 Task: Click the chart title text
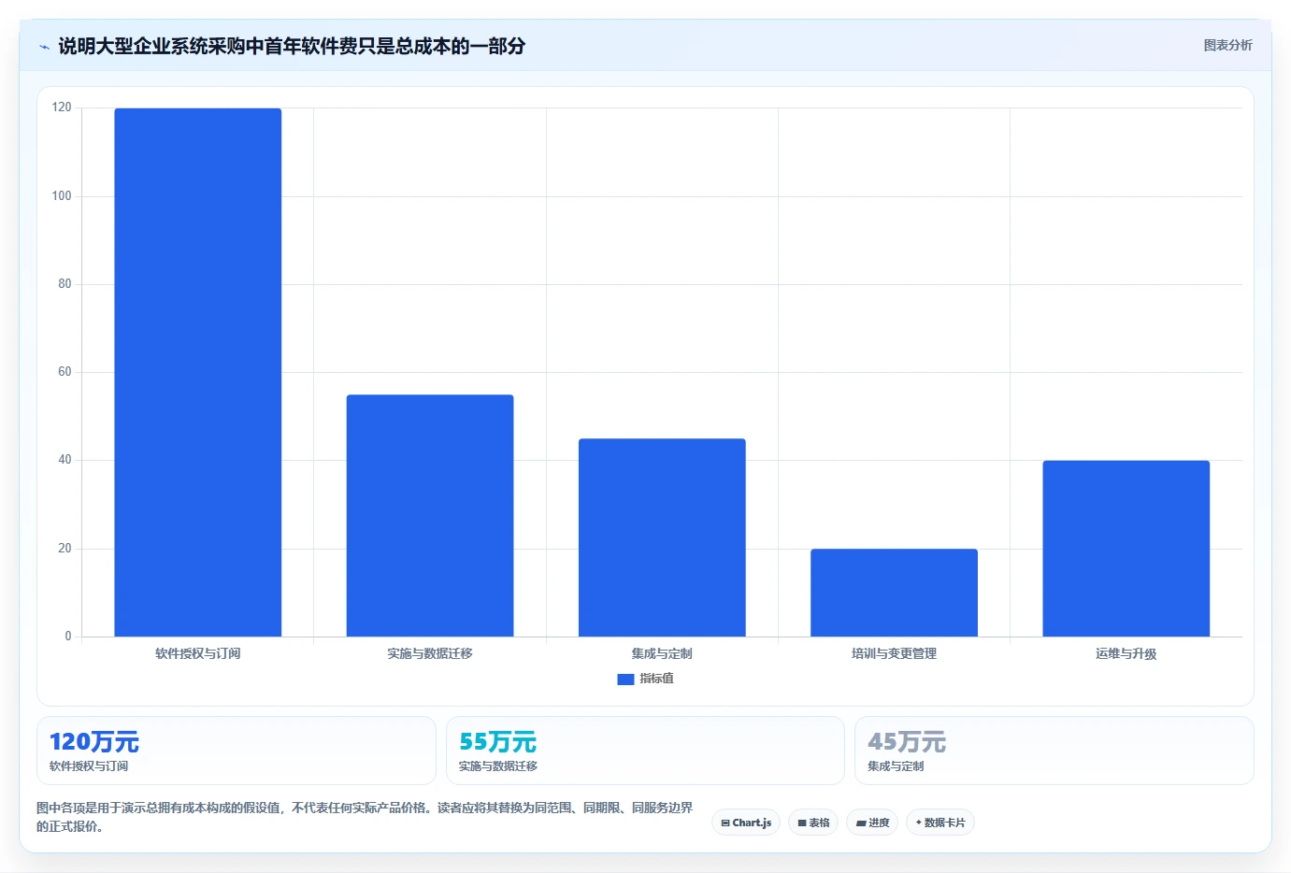pyautogui.click(x=292, y=46)
